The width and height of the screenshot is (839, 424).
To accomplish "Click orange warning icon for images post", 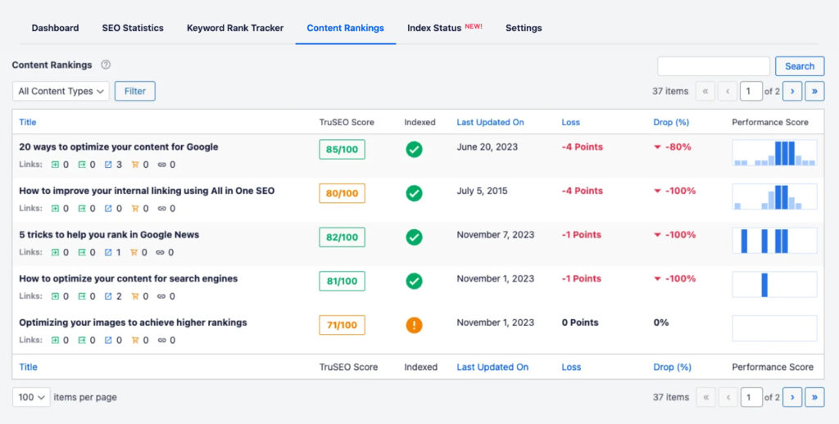I will click(414, 325).
